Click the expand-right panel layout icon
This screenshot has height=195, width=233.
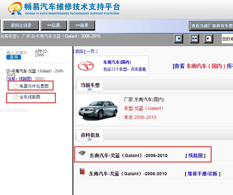click(x=178, y=39)
